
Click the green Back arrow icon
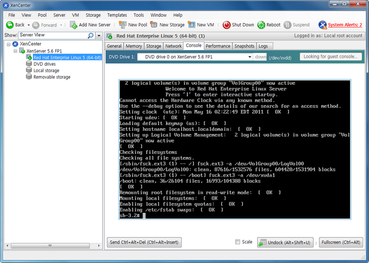point(10,25)
